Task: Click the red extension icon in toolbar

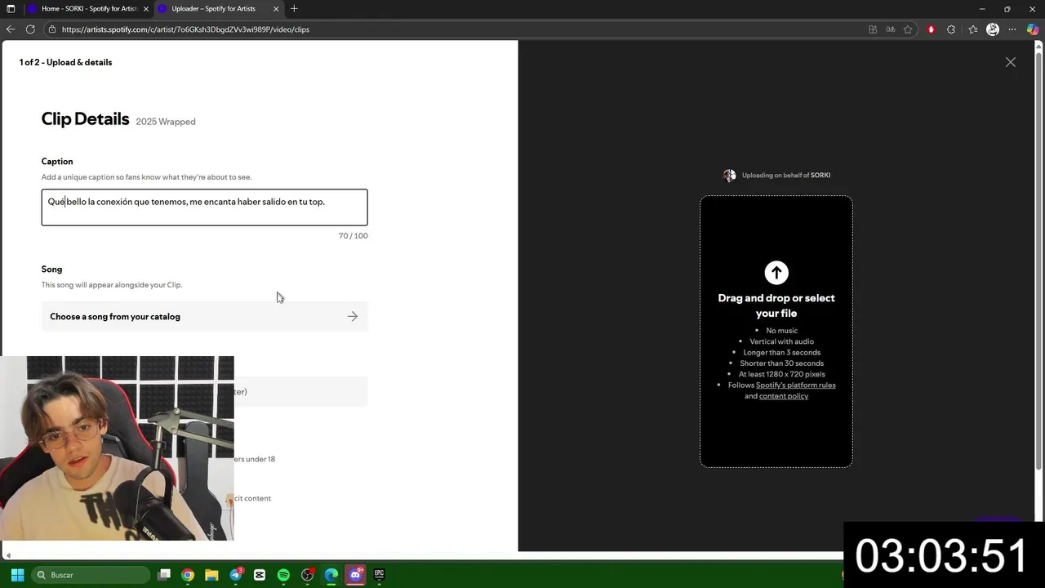Action: coord(931,29)
